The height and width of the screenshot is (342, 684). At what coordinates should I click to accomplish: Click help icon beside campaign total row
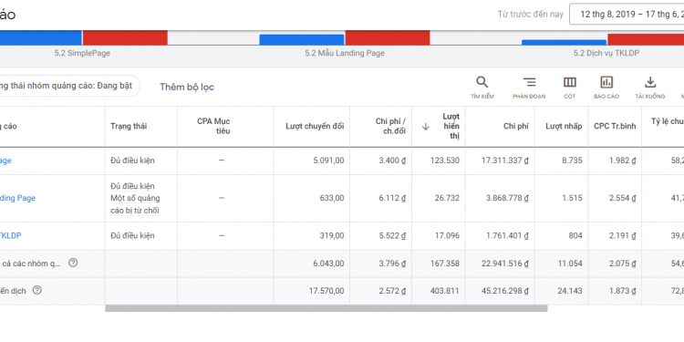[37, 290]
